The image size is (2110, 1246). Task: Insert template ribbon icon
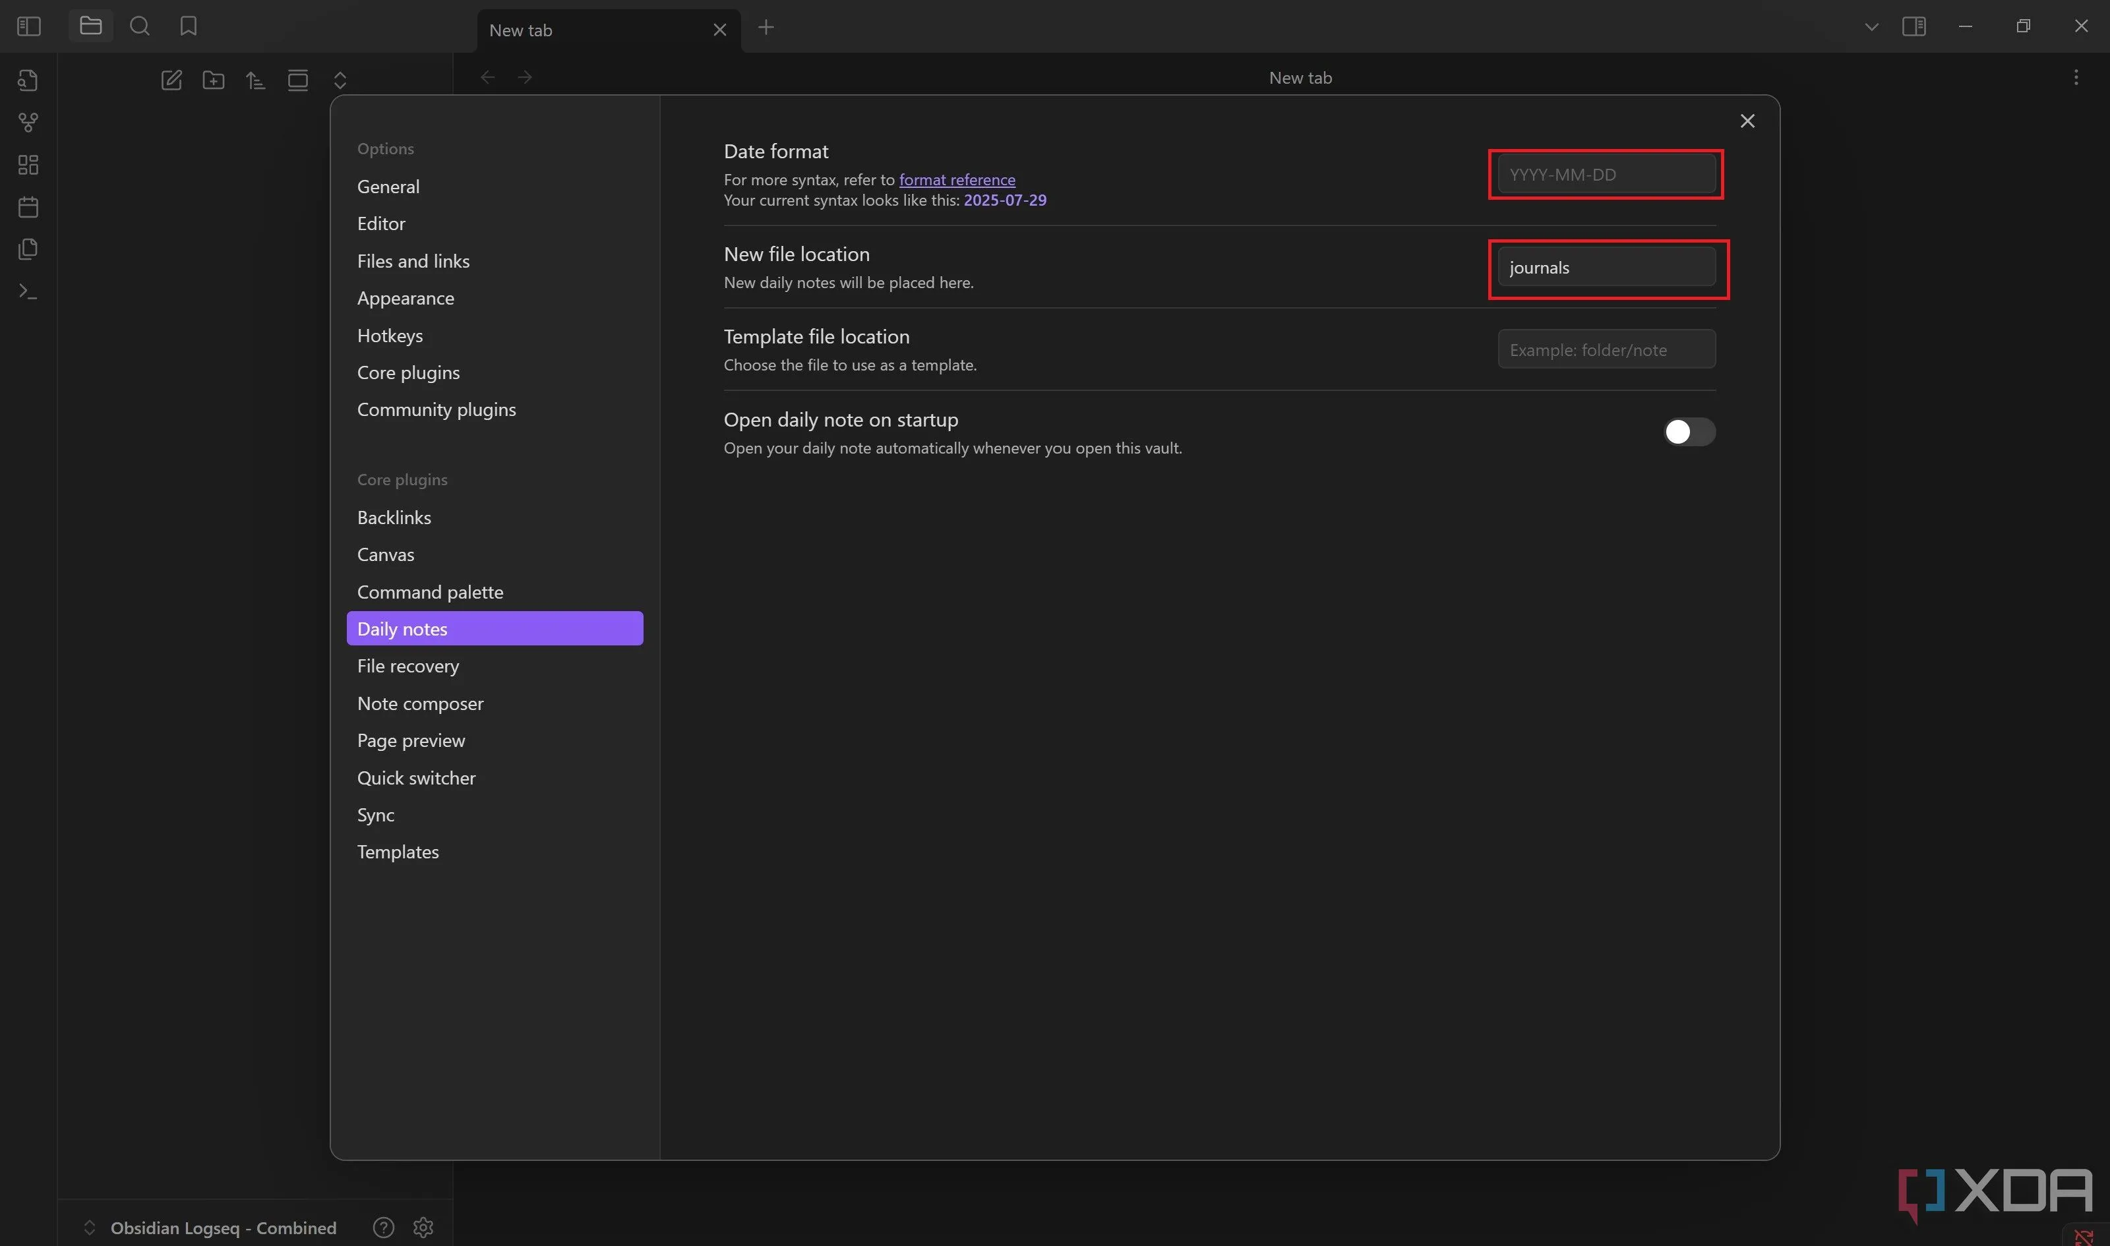[x=28, y=249]
